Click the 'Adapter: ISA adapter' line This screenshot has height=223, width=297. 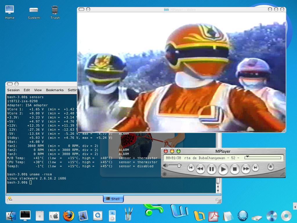click(x=28, y=105)
